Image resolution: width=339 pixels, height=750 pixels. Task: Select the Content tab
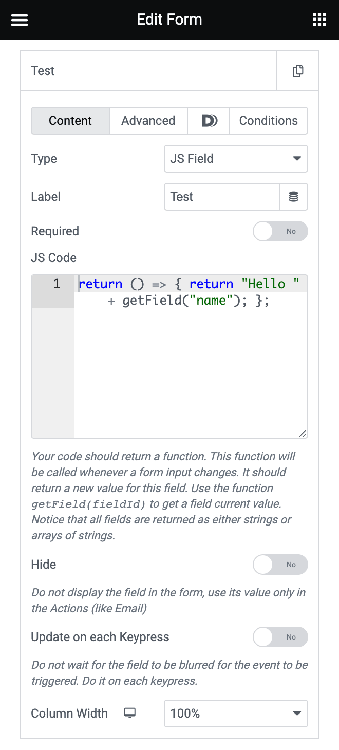pos(70,121)
